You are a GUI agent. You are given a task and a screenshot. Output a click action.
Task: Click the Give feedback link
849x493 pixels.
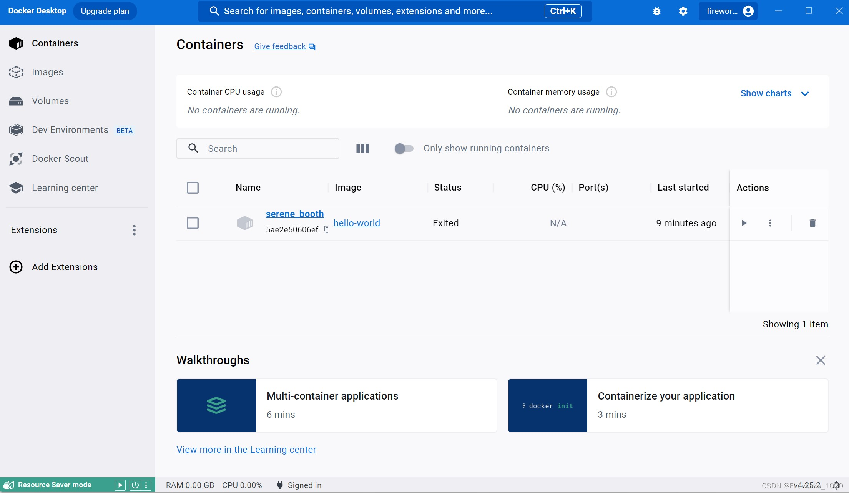coord(285,46)
